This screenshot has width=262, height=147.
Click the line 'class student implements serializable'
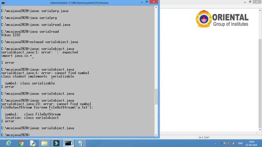pyautogui.click(x=37, y=76)
